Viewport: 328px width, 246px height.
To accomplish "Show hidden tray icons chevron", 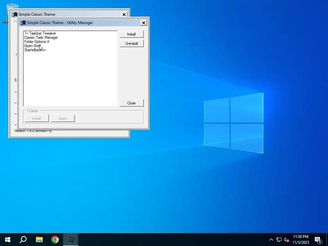I will tap(271, 240).
